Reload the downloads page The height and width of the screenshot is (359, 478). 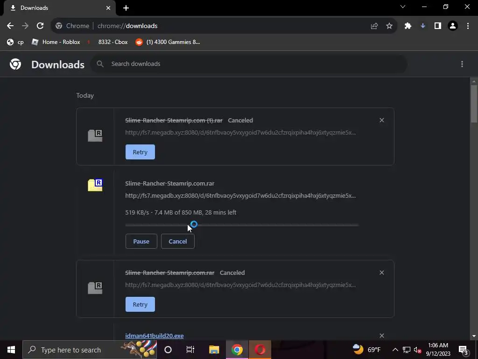click(40, 26)
